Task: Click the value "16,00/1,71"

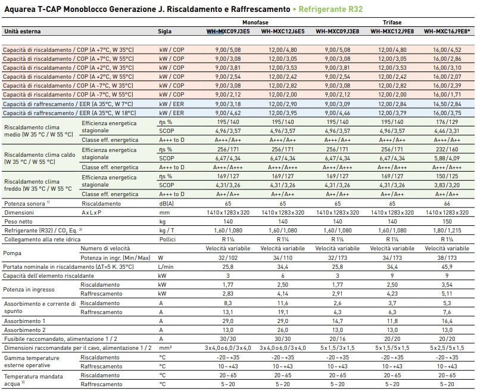Action: pos(447,94)
